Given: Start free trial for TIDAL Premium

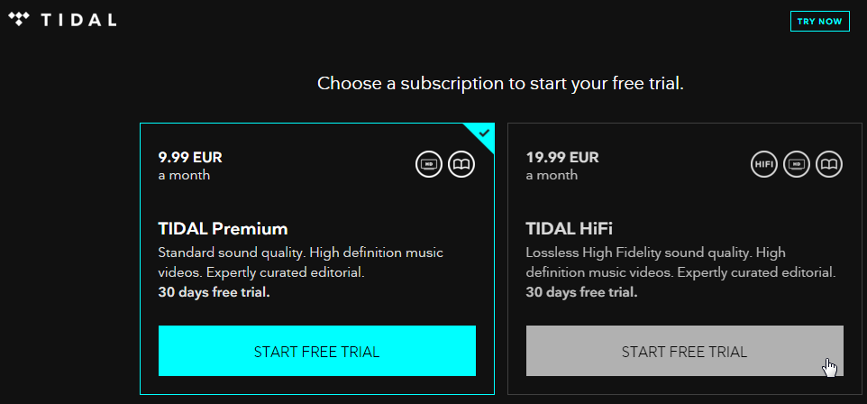Looking at the screenshot, I should [x=317, y=351].
